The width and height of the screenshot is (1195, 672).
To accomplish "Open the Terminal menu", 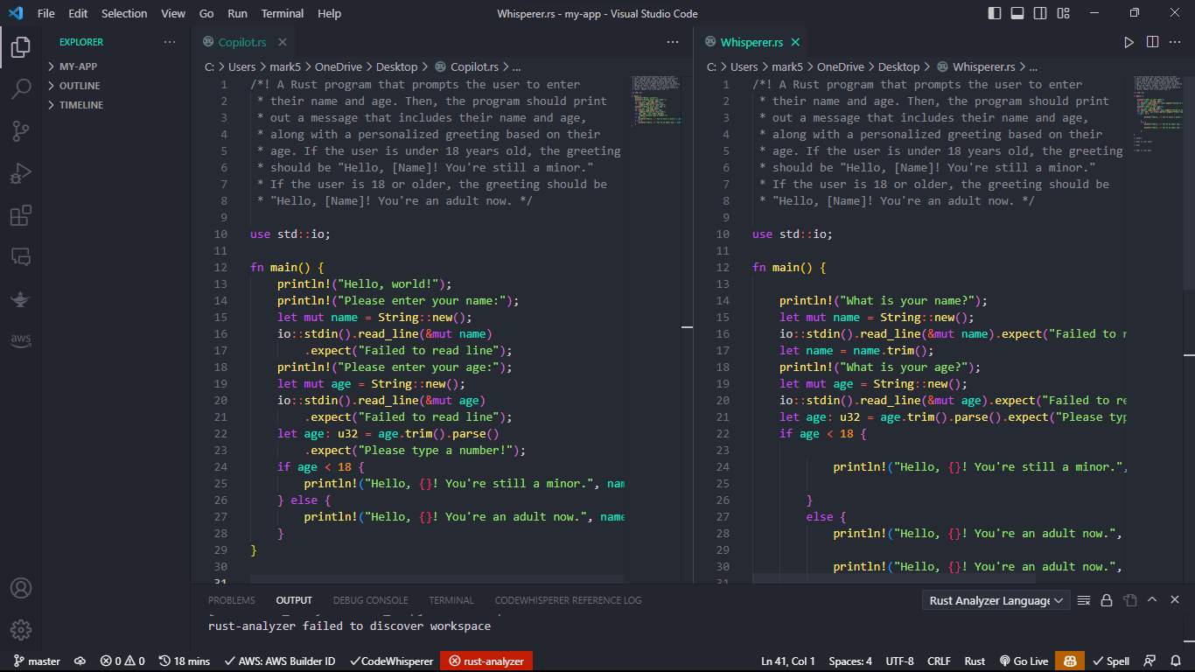I will (282, 13).
